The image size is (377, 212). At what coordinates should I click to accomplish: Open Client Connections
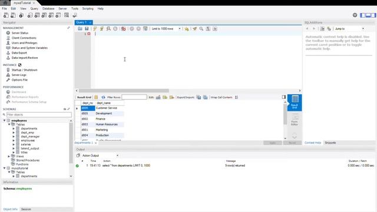[24, 38]
